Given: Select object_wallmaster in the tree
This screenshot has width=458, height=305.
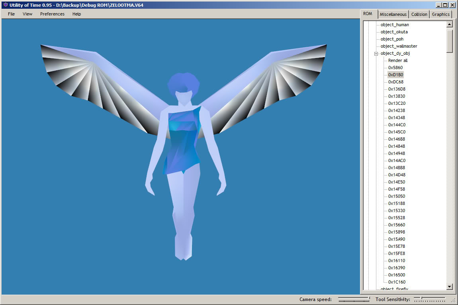Looking at the screenshot, I should tap(399, 46).
